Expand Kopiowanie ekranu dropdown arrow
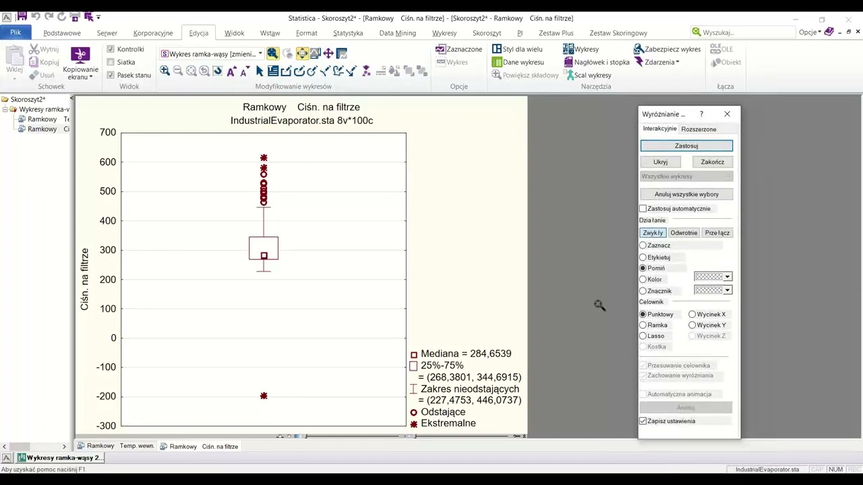Viewport: 863px width, 485px height. (91, 77)
